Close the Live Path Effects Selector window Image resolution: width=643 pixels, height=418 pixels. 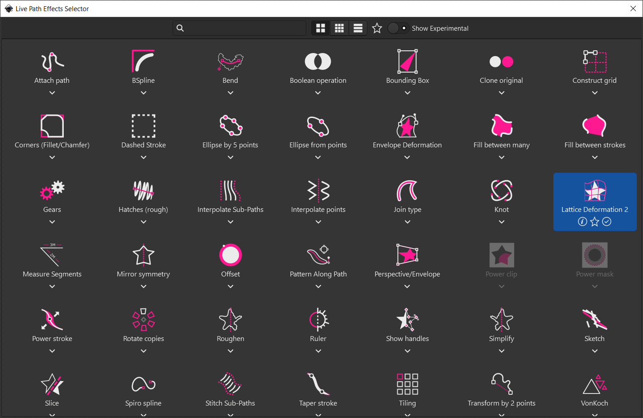tap(633, 8)
